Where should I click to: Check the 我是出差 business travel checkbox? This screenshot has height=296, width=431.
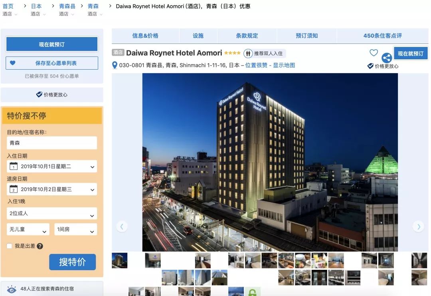8,245
